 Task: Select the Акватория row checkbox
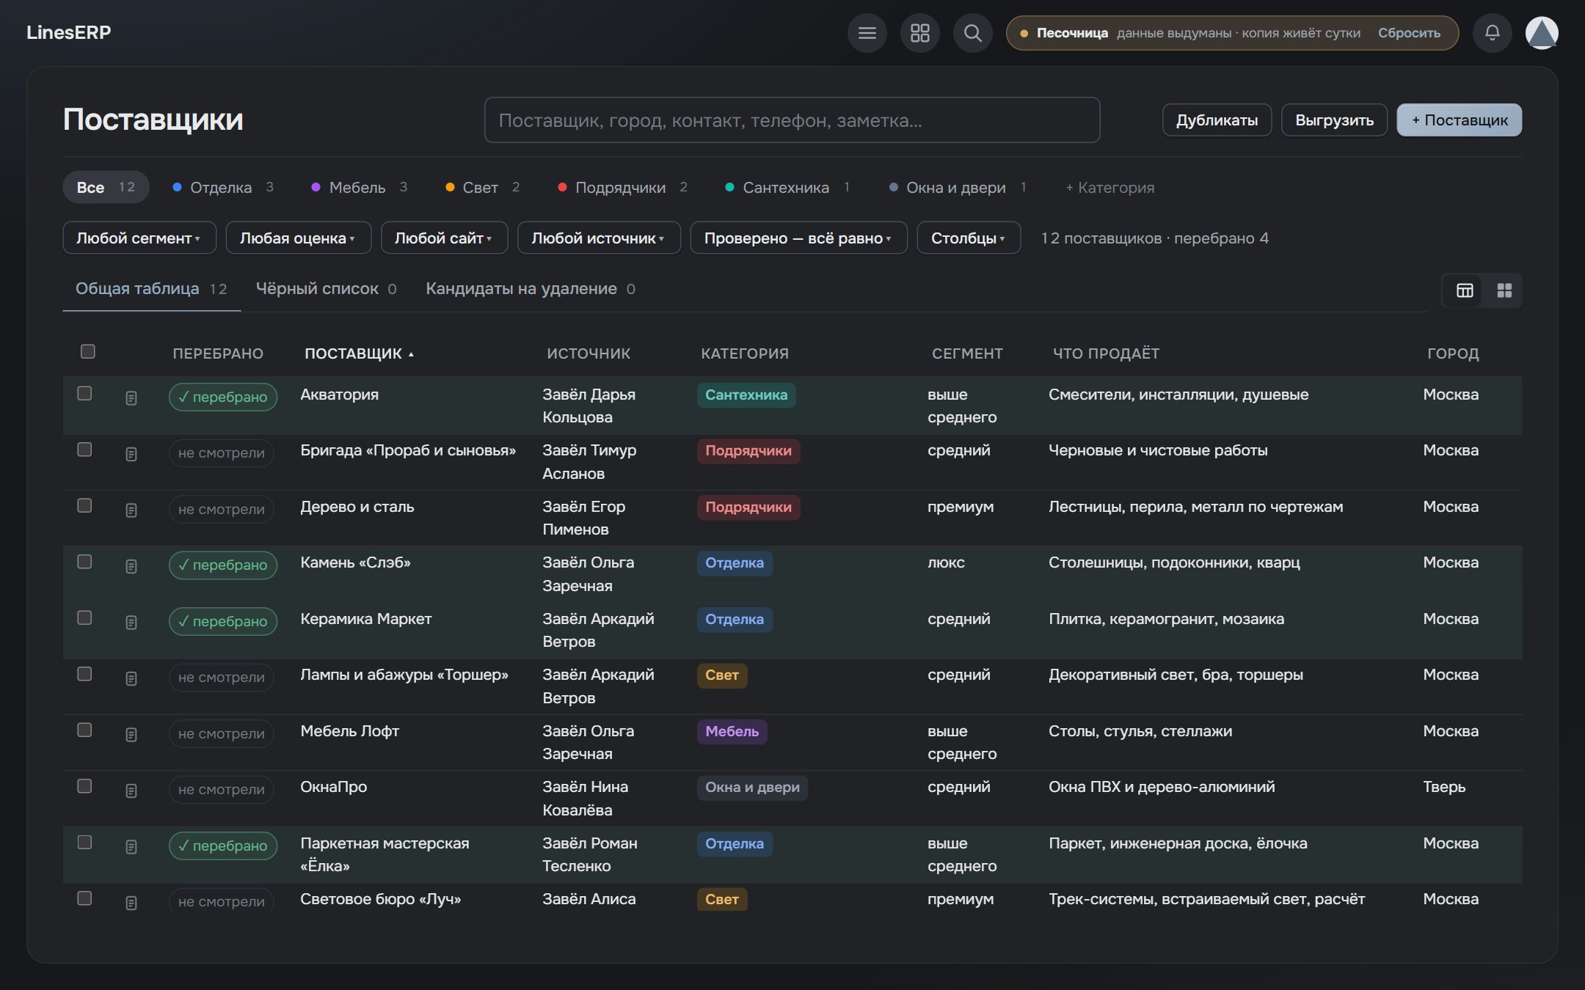85,393
